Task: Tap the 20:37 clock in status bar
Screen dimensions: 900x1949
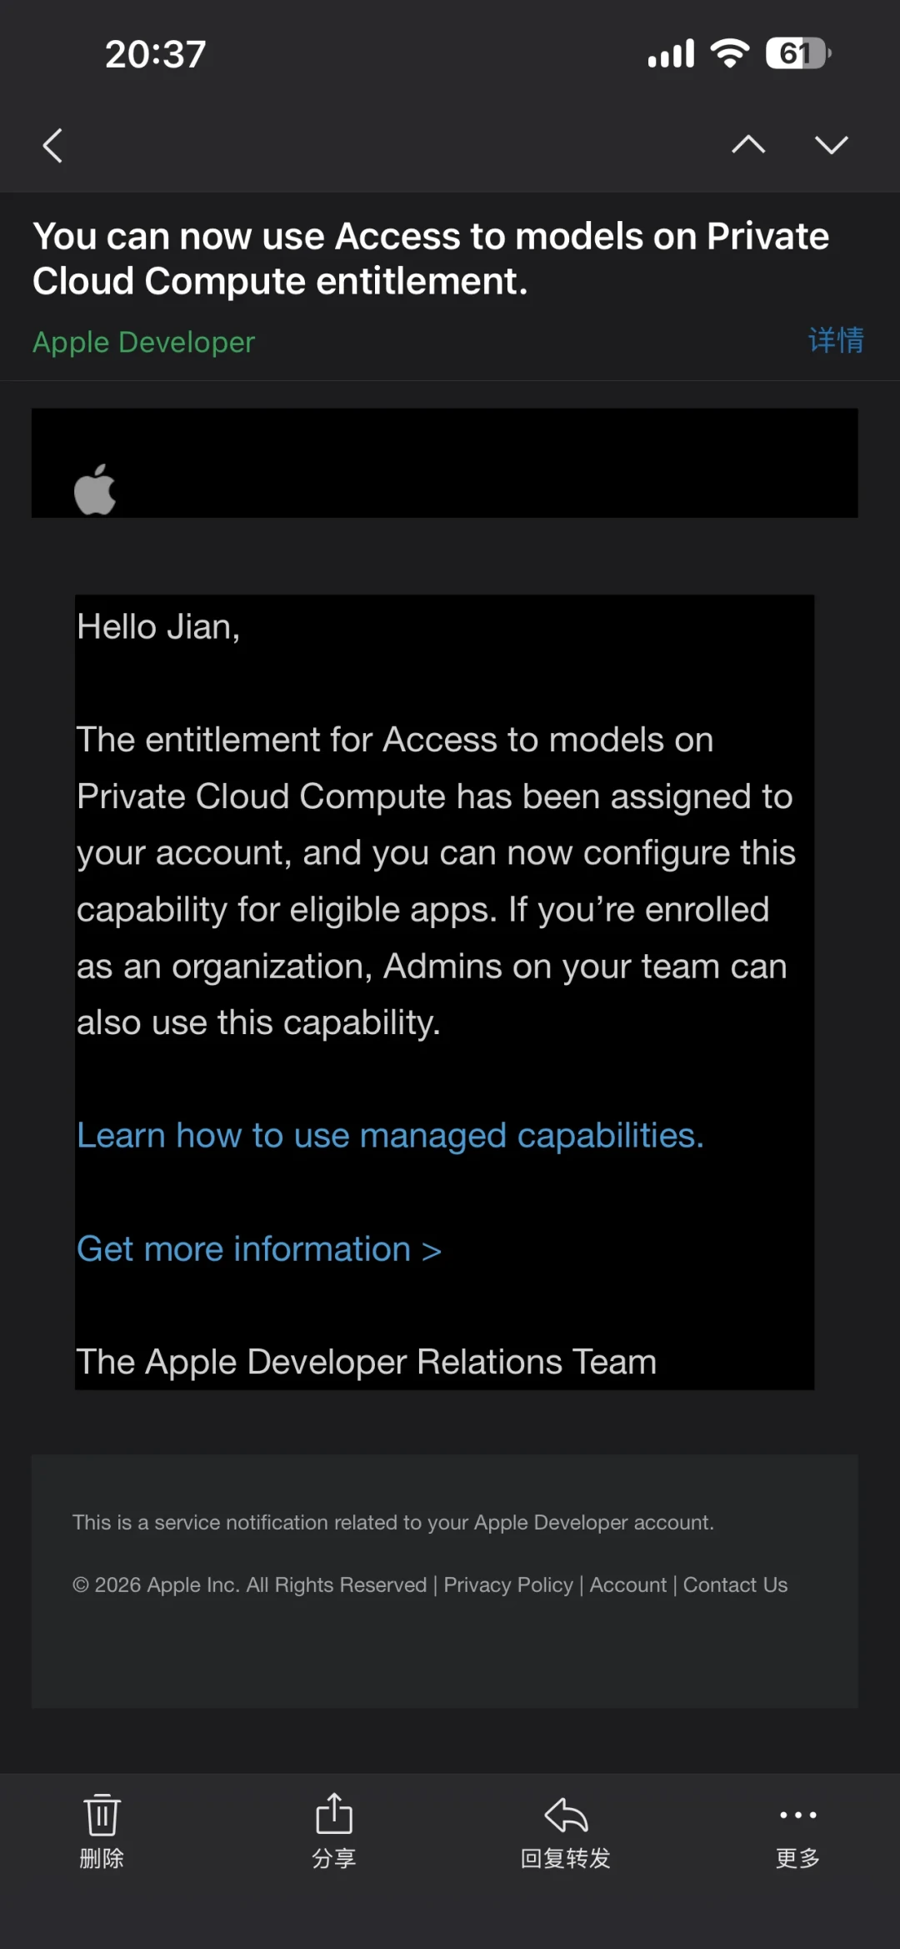Action: click(156, 54)
